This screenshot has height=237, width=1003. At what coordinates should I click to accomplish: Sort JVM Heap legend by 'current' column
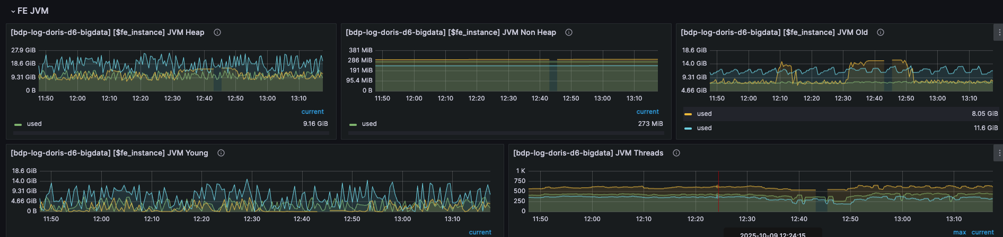[312, 112]
